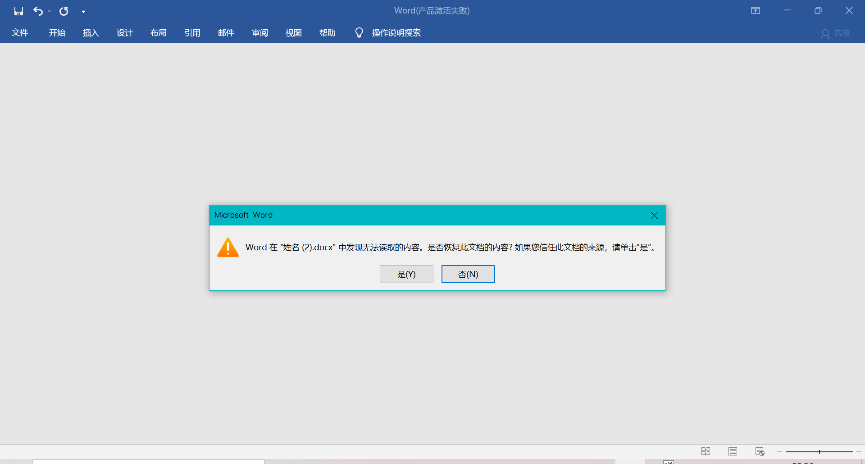The height and width of the screenshot is (464, 865).
Task: Select the 引用 ribbon tab
Action: pos(192,33)
